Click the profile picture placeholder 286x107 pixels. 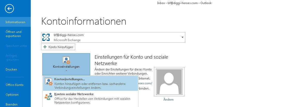coord(169,82)
